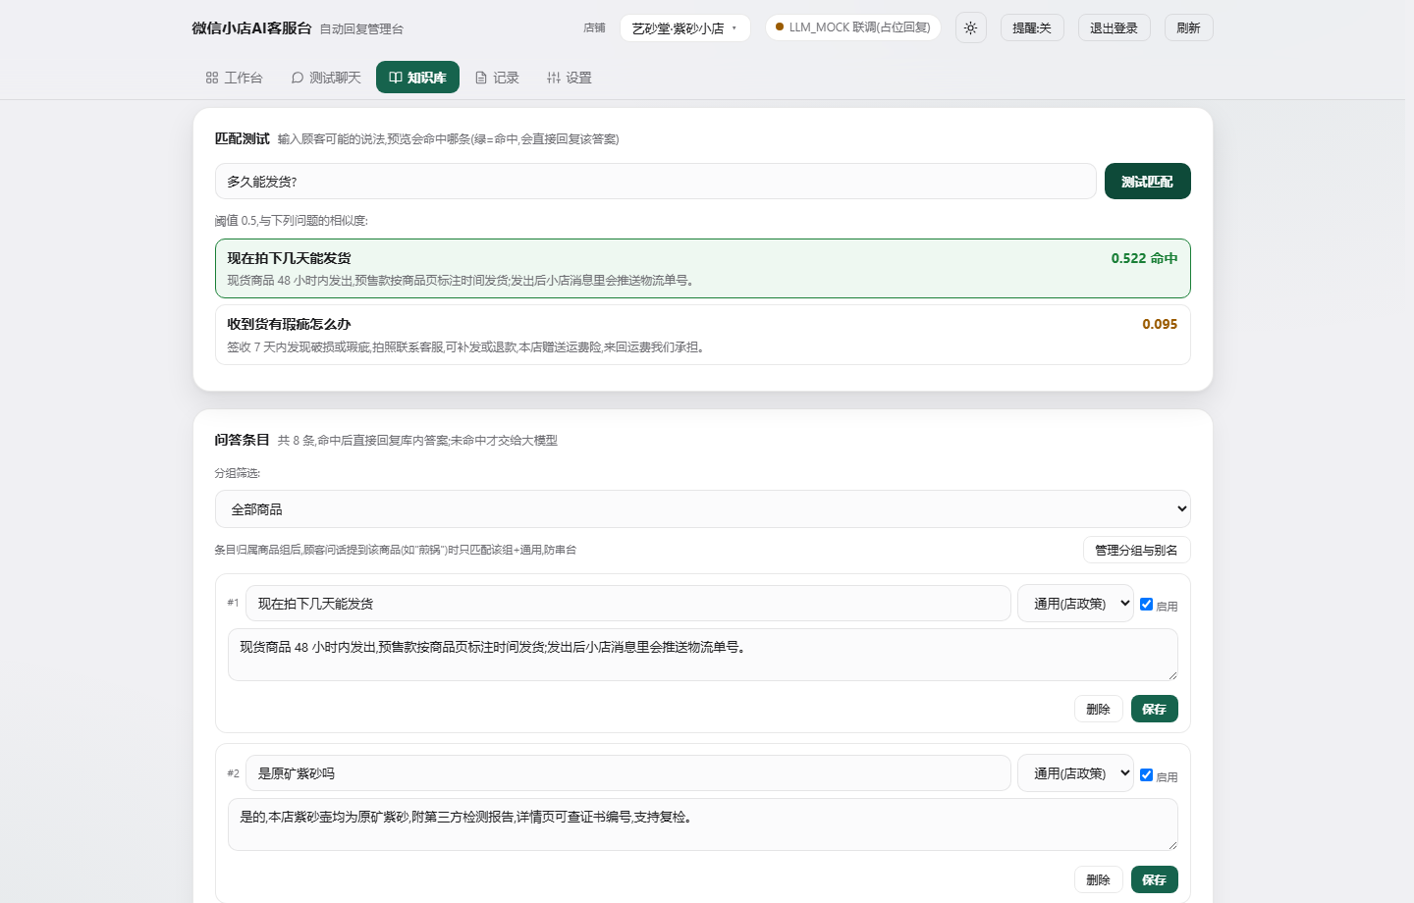The height and width of the screenshot is (903, 1414).
Task: Open the 记录 tab
Action: pos(497,78)
